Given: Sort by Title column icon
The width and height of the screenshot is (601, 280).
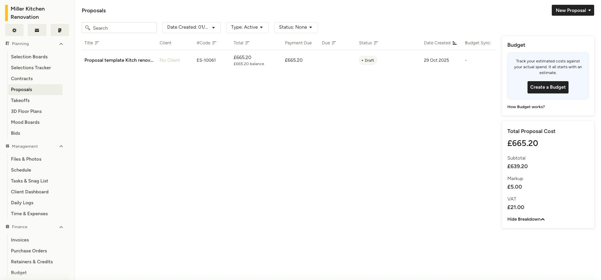Looking at the screenshot, I should click(x=97, y=43).
